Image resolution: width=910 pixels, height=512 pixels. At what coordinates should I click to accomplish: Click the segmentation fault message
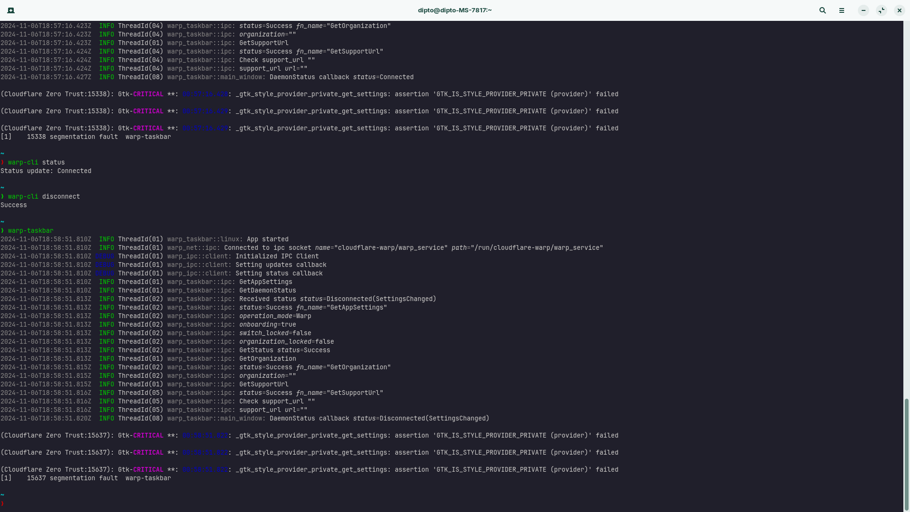click(85, 478)
